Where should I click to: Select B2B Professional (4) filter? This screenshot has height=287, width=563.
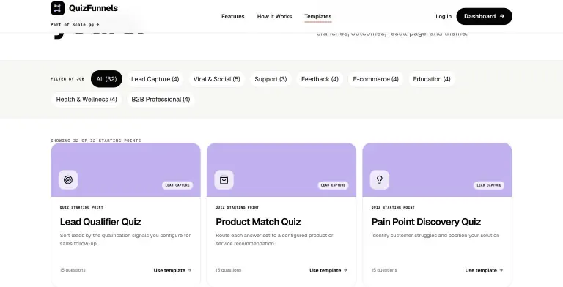(161, 100)
